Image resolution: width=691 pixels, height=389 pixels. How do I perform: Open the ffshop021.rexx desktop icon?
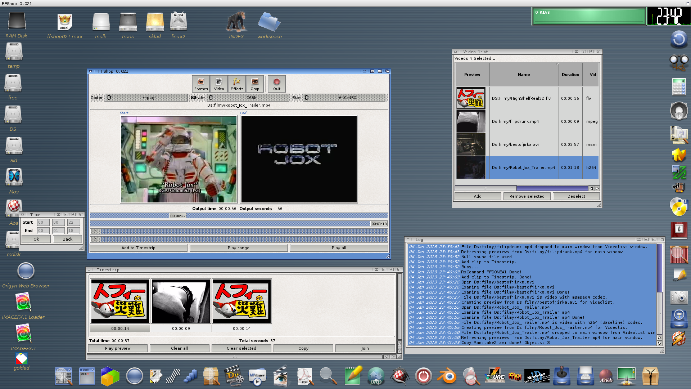[65, 26]
